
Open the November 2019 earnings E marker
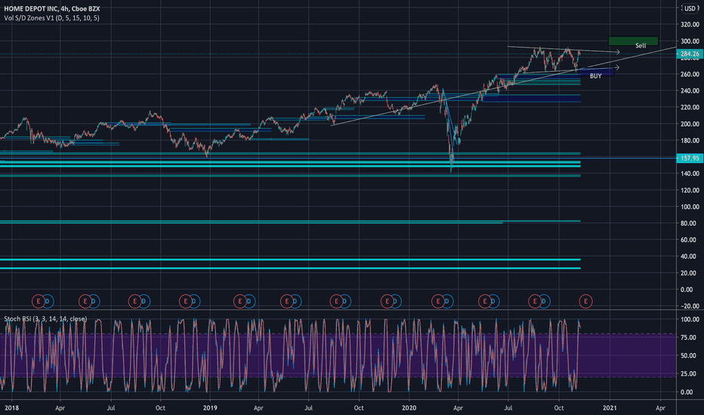(x=387, y=301)
